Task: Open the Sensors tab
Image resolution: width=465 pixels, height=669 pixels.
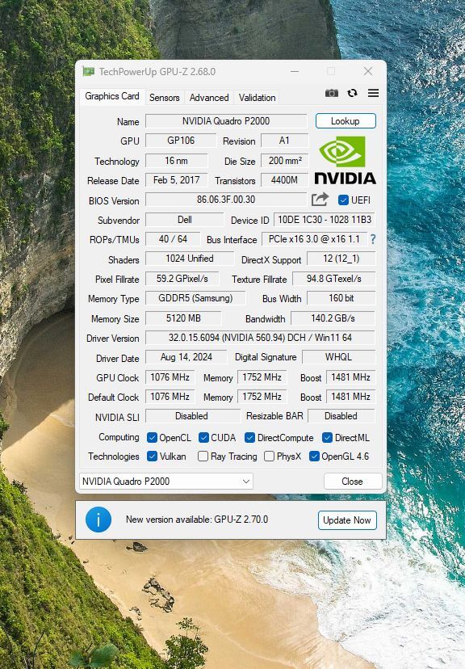Action: [x=164, y=98]
